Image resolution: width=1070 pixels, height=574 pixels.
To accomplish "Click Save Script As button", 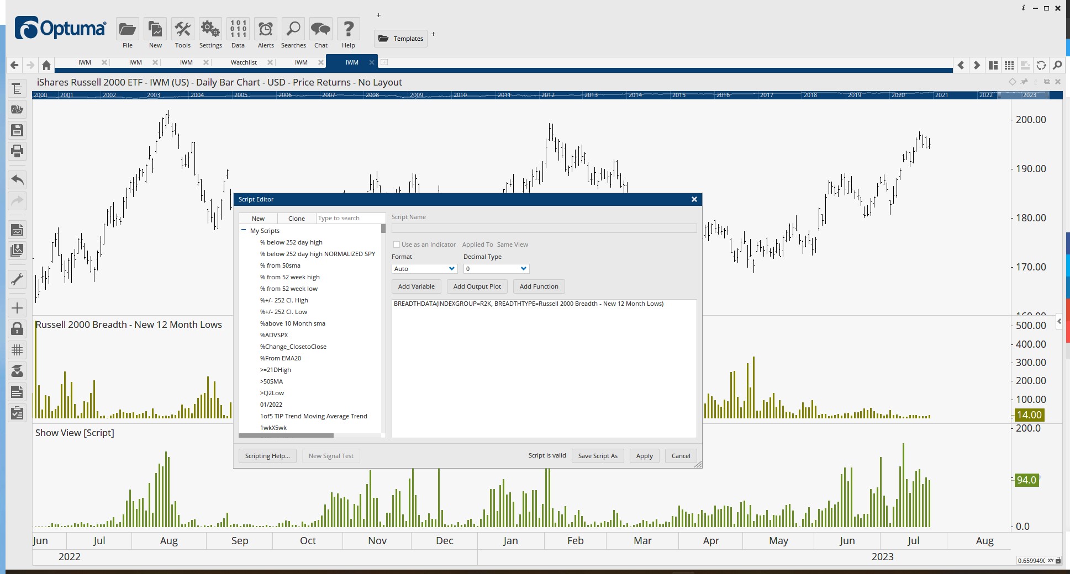I will tap(598, 456).
